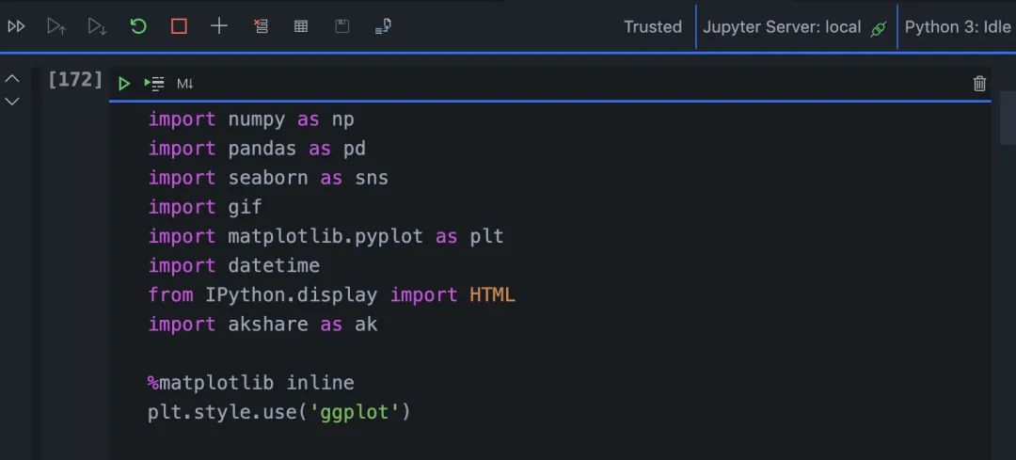Click Run cell and below icon
1016x460 pixels.
click(x=97, y=26)
